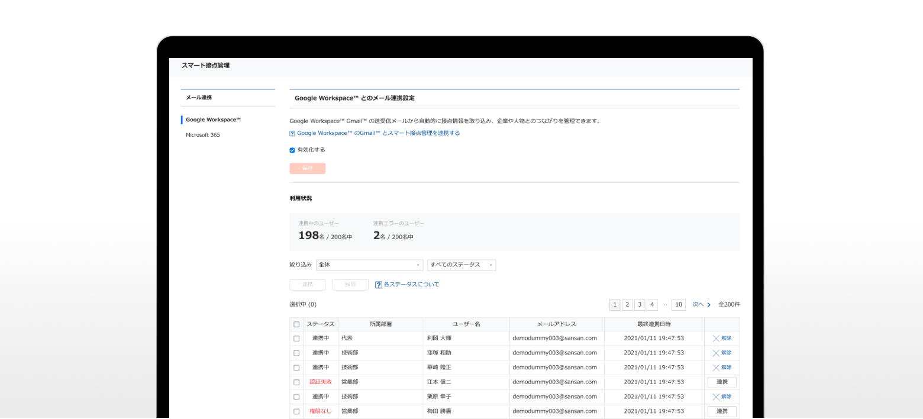Click the 保存 save button
Viewport: 923px width, 419px height.
[307, 168]
